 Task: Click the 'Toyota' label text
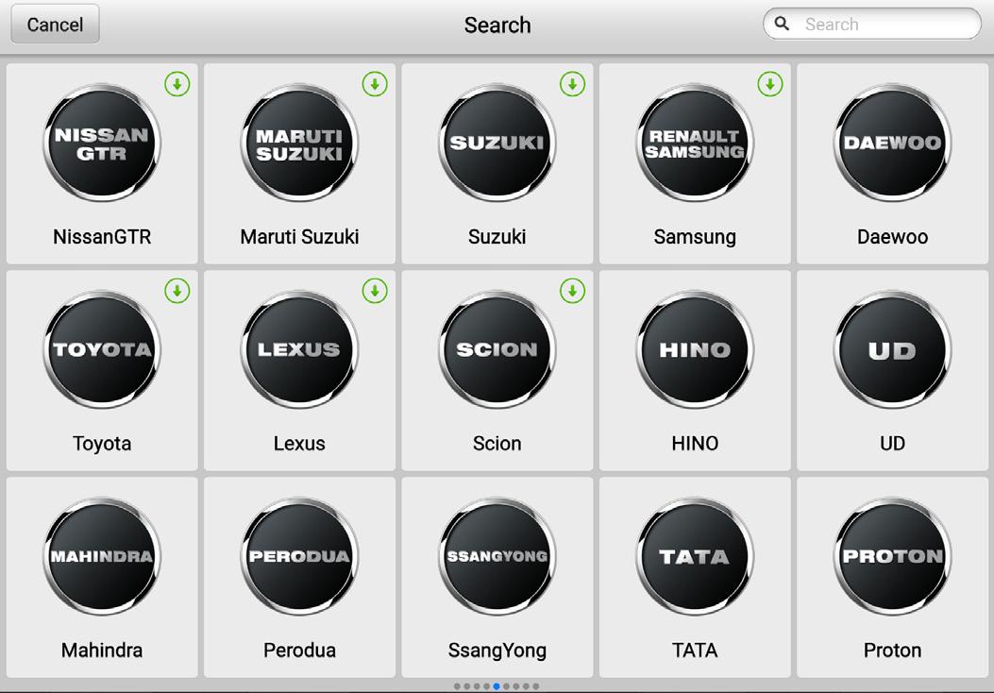[102, 443]
